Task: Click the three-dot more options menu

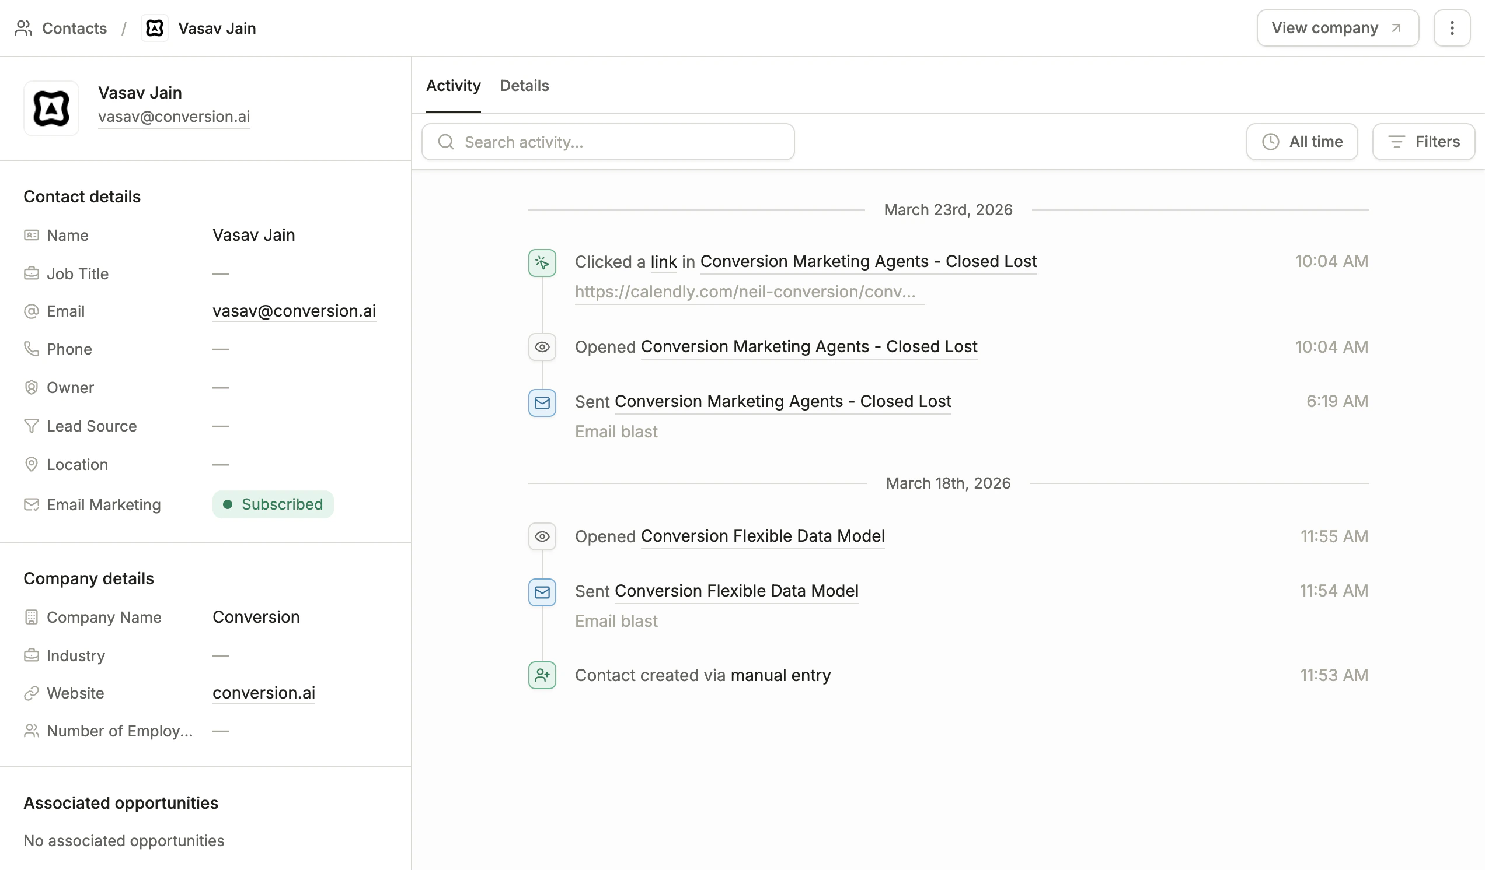Action: tap(1451, 27)
